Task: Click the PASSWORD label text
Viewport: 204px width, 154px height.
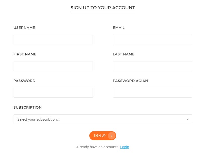Action: coord(24,81)
